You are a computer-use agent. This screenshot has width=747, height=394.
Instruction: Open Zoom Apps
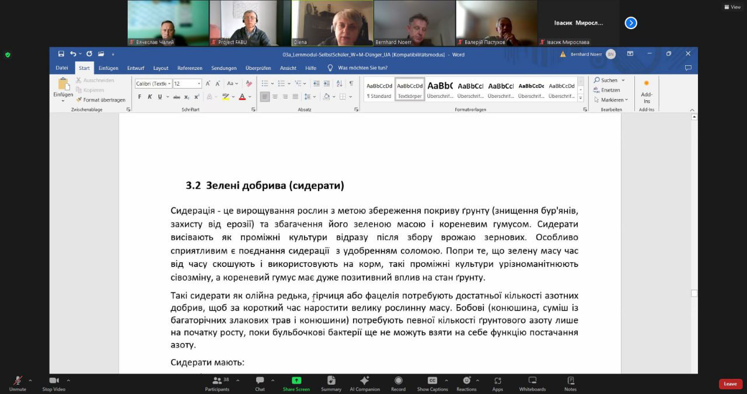coord(498,383)
